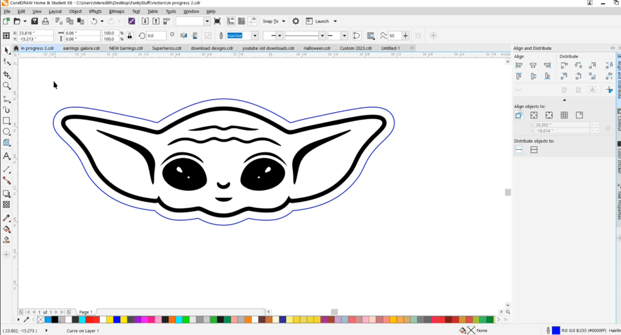Click the add new document tab button
This screenshot has height=335, width=621.
pyautogui.click(x=412, y=48)
